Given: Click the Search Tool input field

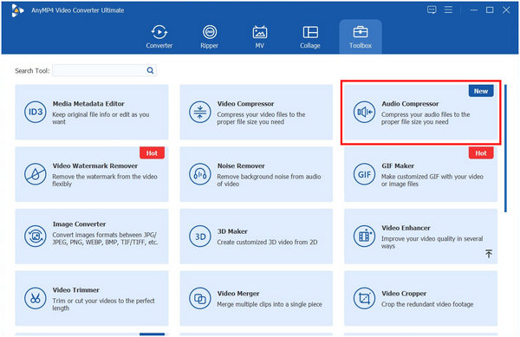Looking at the screenshot, I should click(100, 70).
